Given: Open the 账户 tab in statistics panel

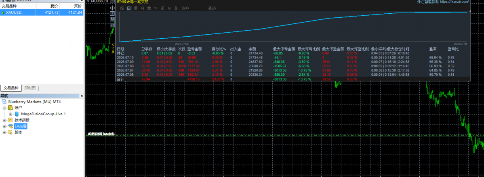Looking at the screenshot, I should pyautogui.click(x=185, y=8).
